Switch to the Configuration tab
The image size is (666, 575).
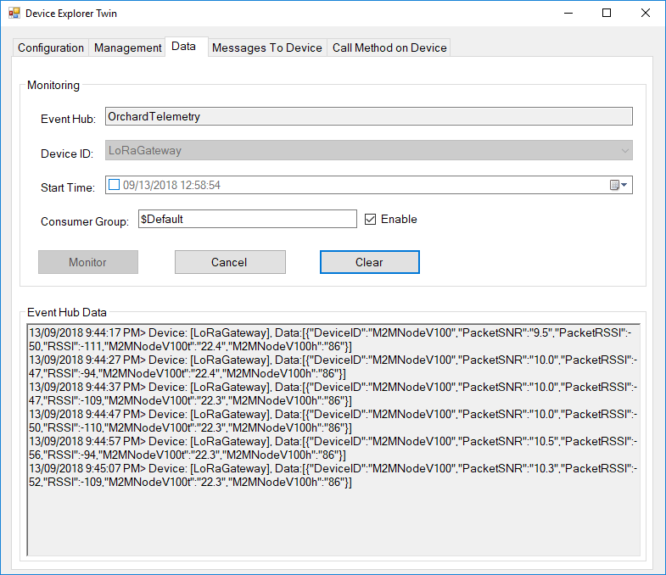click(51, 48)
